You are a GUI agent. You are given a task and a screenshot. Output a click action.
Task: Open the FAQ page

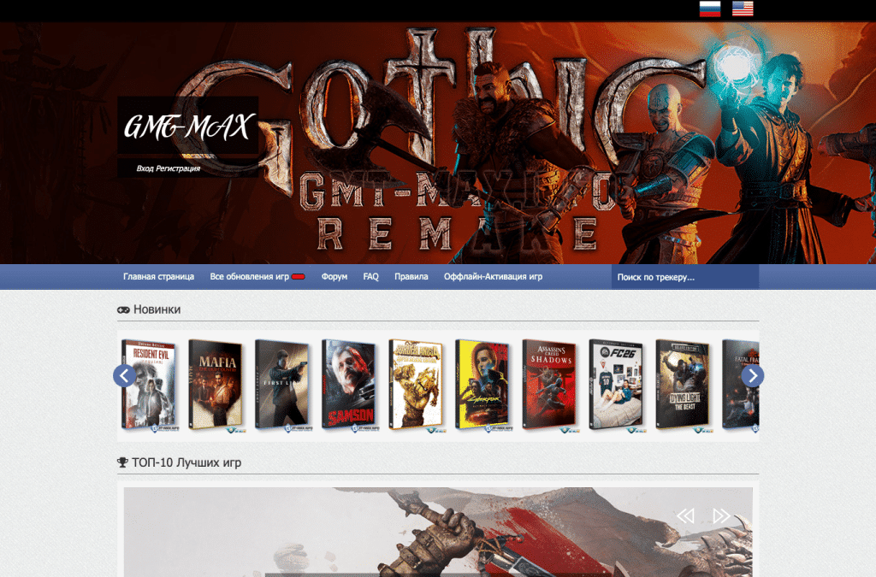(371, 276)
